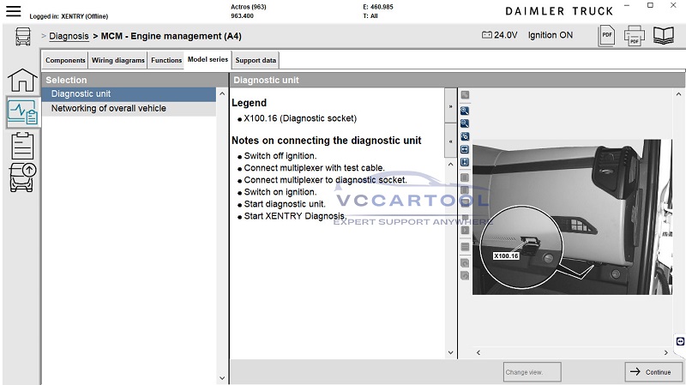Click the Ignition ON status text
686x385 pixels.
(x=550, y=35)
